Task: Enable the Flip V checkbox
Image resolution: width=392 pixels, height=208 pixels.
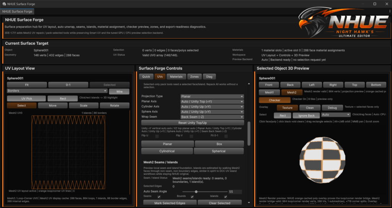Action: [x=191, y=136]
